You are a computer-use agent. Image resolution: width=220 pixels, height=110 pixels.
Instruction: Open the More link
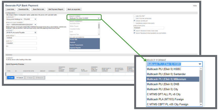(x=195, y=6)
